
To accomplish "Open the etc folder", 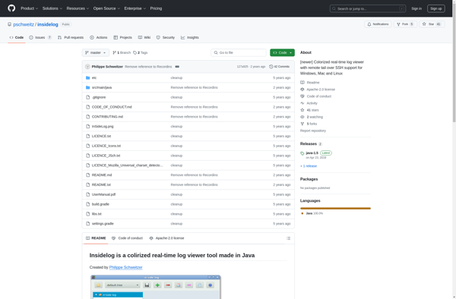I will [94, 78].
